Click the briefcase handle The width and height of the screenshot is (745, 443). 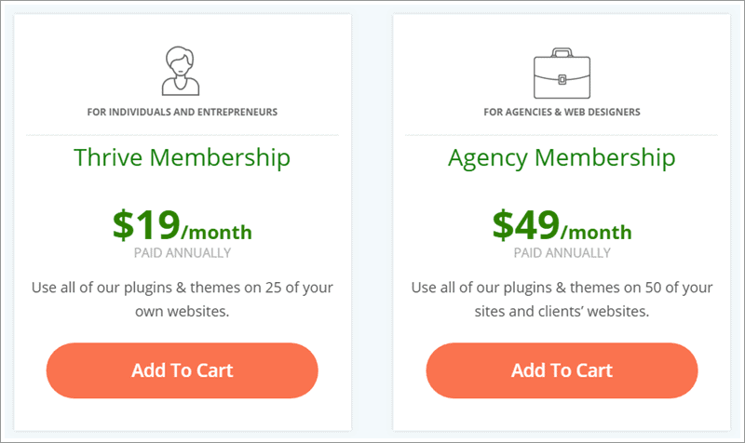point(562,52)
